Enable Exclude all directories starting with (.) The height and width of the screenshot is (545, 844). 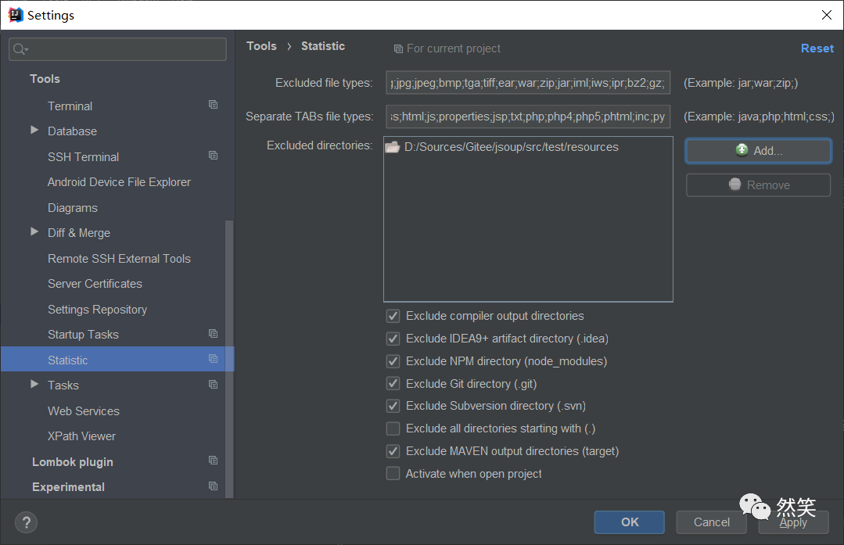coord(393,428)
